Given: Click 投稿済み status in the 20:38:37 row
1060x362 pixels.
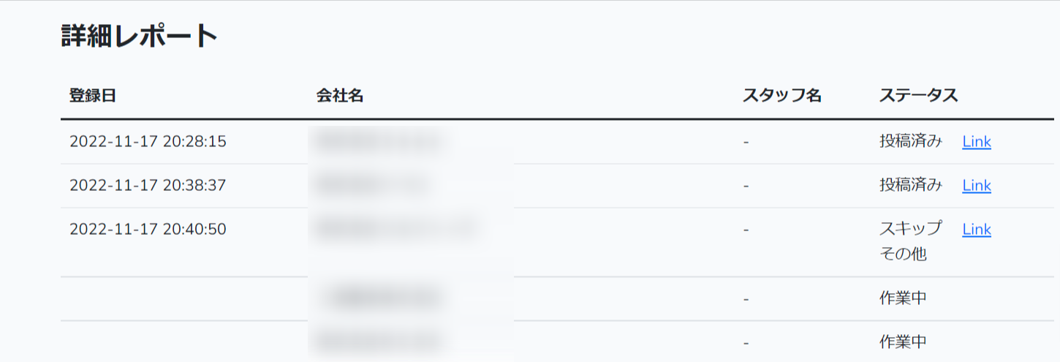Looking at the screenshot, I should tap(911, 186).
